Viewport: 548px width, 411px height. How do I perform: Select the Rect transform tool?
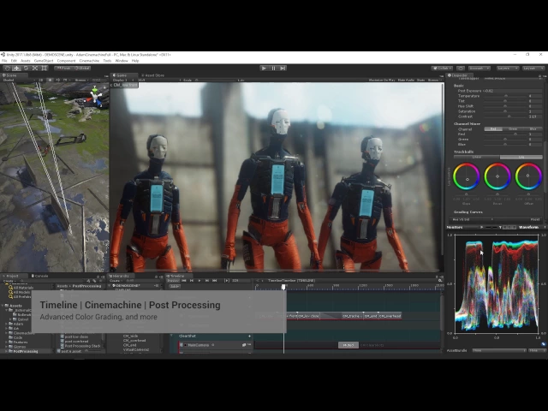point(45,68)
